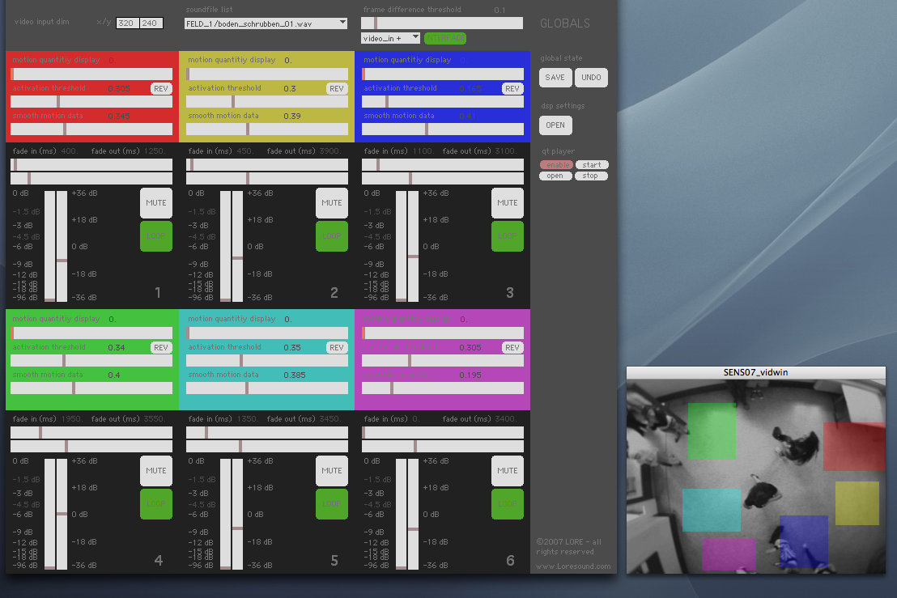Viewport: 897px width, 598px height.
Task: Expand the video_in + source menu
Action: point(391,38)
